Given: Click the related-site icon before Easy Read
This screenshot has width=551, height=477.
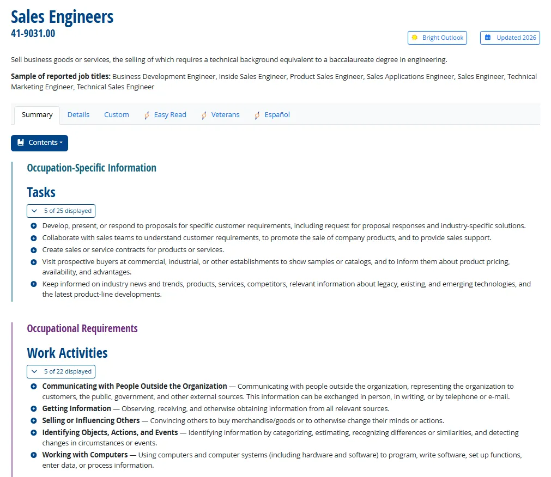Looking at the screenshot, I should point(147,115).
